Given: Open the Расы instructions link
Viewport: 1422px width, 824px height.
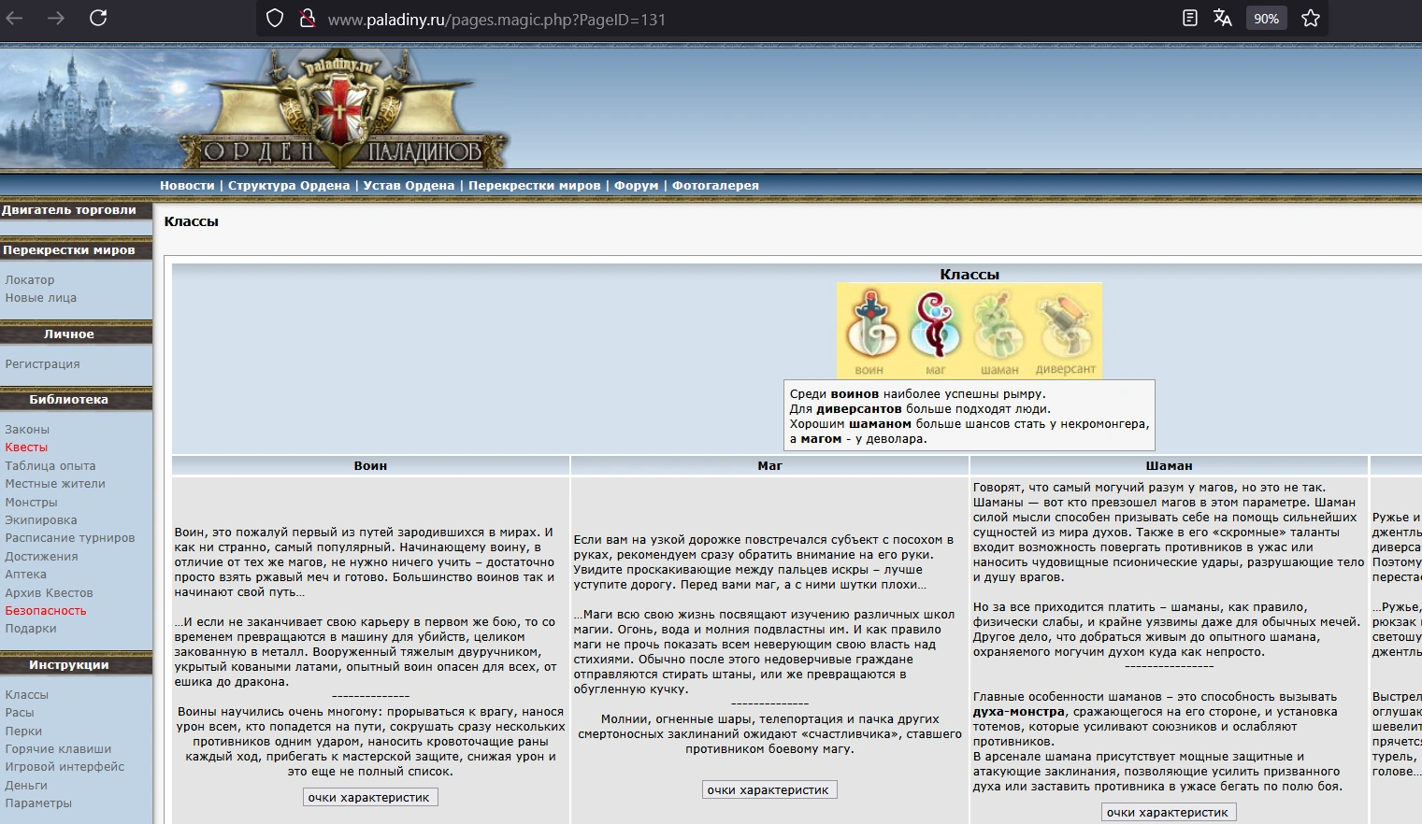Looking at the screenshot, I should 20,713.
